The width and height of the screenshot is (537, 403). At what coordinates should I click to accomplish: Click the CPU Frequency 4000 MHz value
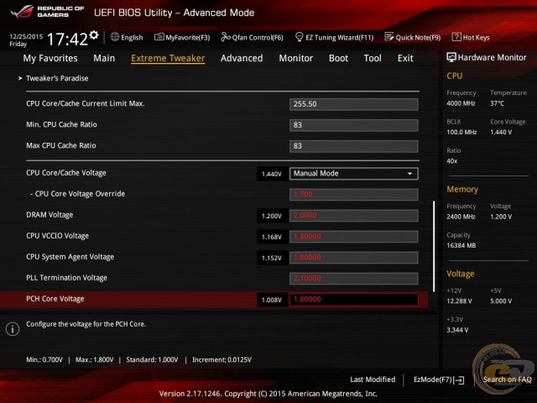[x=461, y=103]
